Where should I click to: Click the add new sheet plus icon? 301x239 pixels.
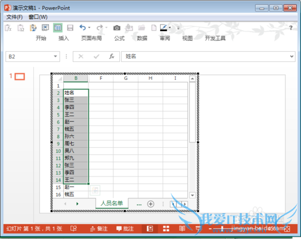click(x=150, y=204)
